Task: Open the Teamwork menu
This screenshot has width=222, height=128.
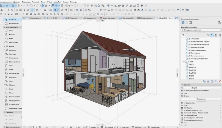Action: (x=36, y=2)
